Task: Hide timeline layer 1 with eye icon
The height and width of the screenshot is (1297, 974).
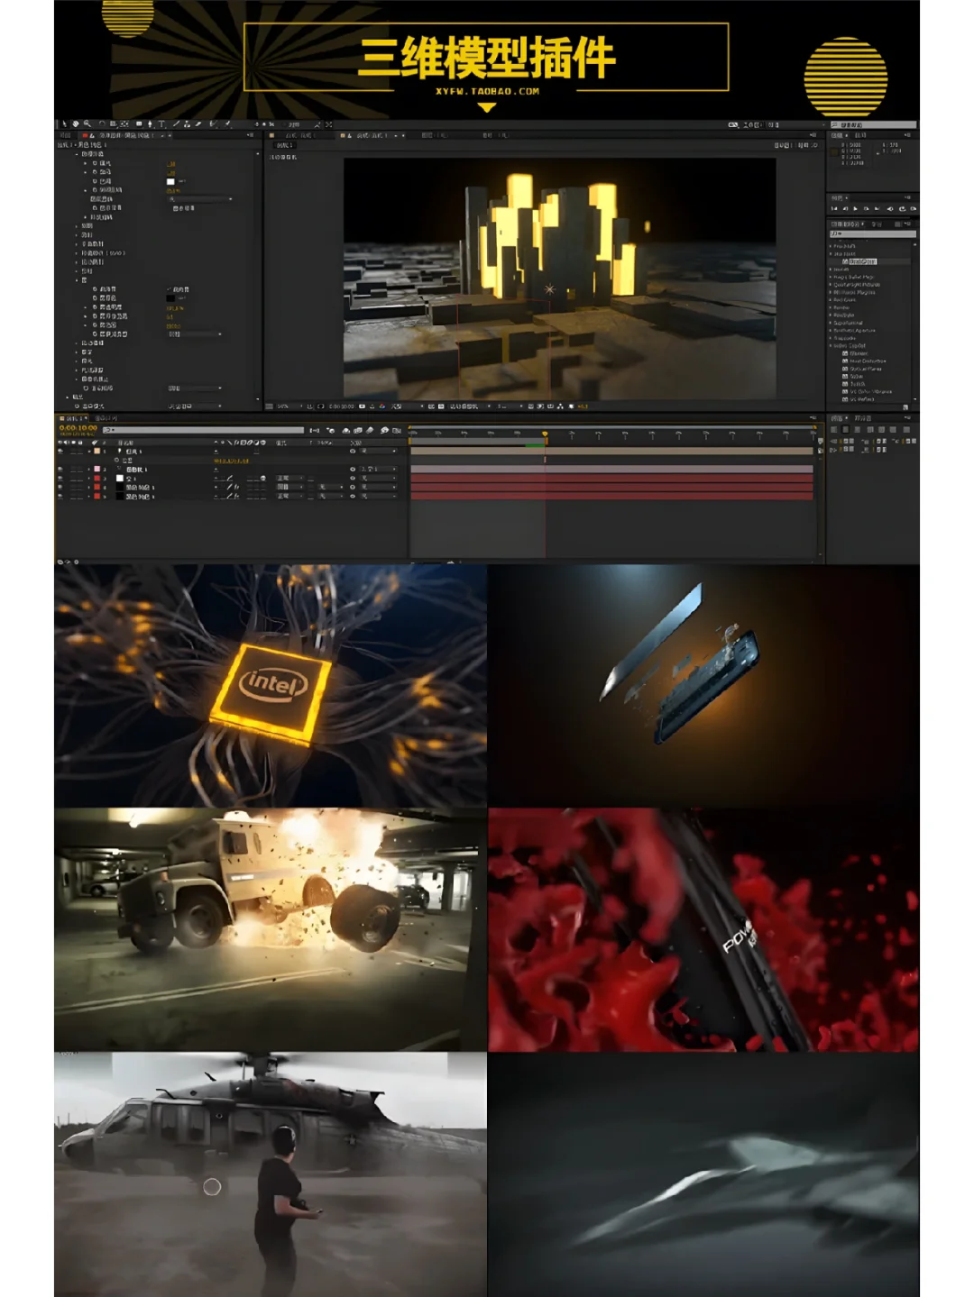Action: [x=60, y=451]
